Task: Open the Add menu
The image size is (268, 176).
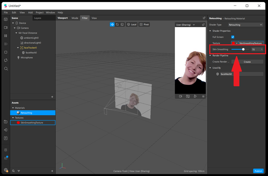Action: click(30, 13)
